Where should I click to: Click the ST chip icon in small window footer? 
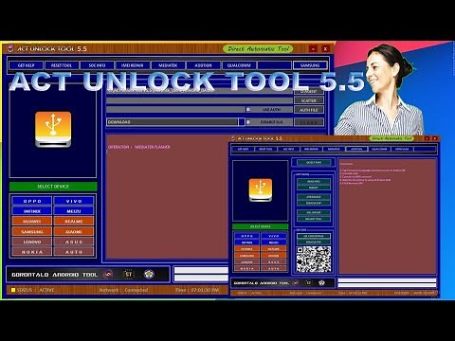(309, 282)
